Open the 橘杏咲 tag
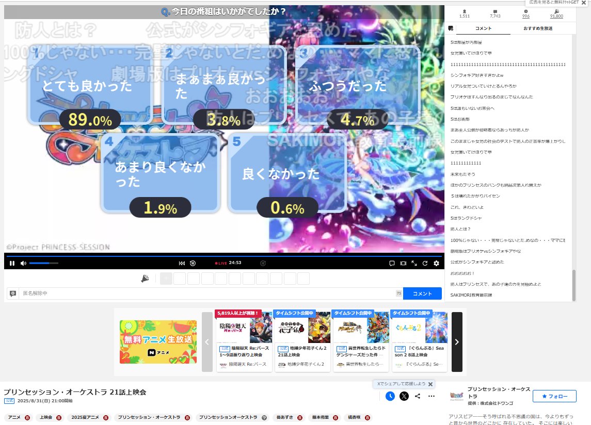Viewport: 591px width, 425px height. tap(354, 417)
